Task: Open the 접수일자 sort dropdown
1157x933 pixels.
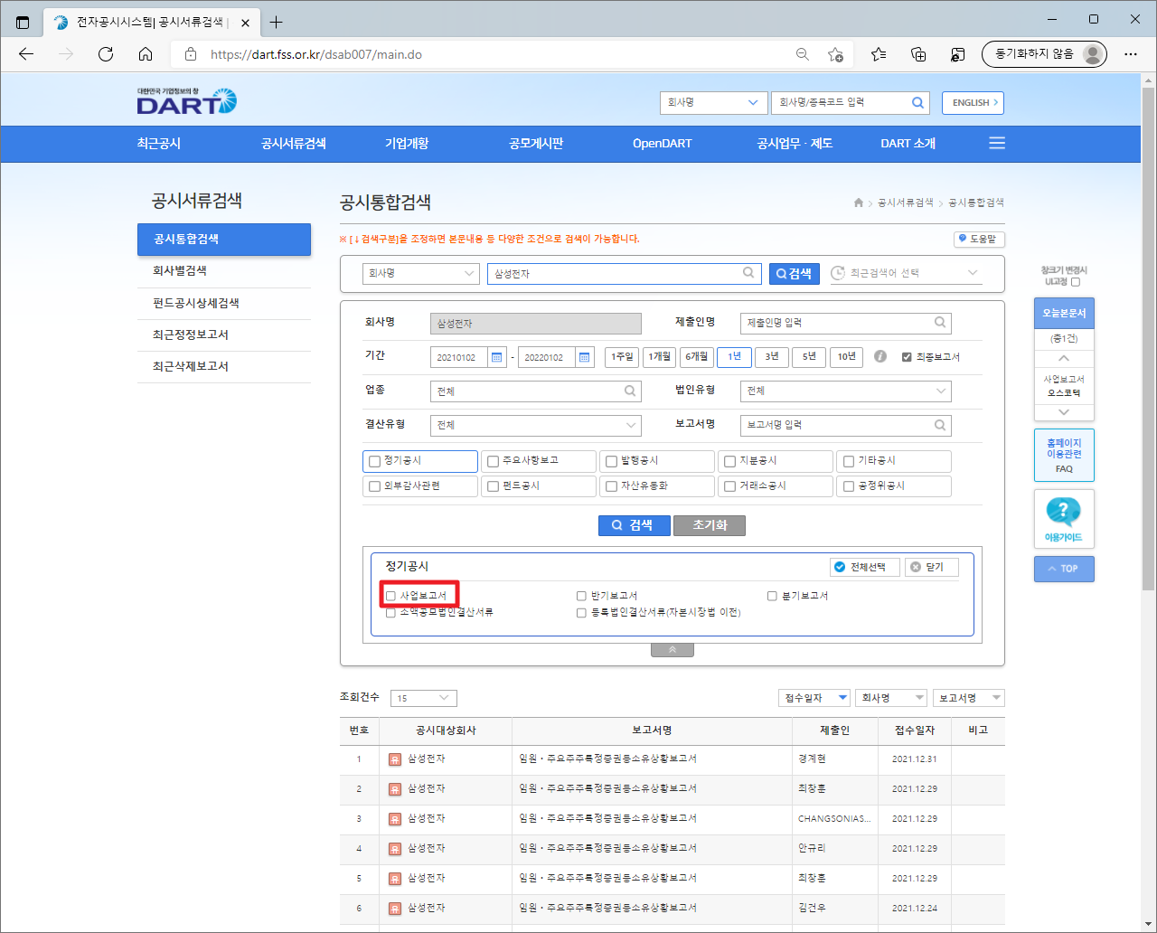Action: click(814, 698)
